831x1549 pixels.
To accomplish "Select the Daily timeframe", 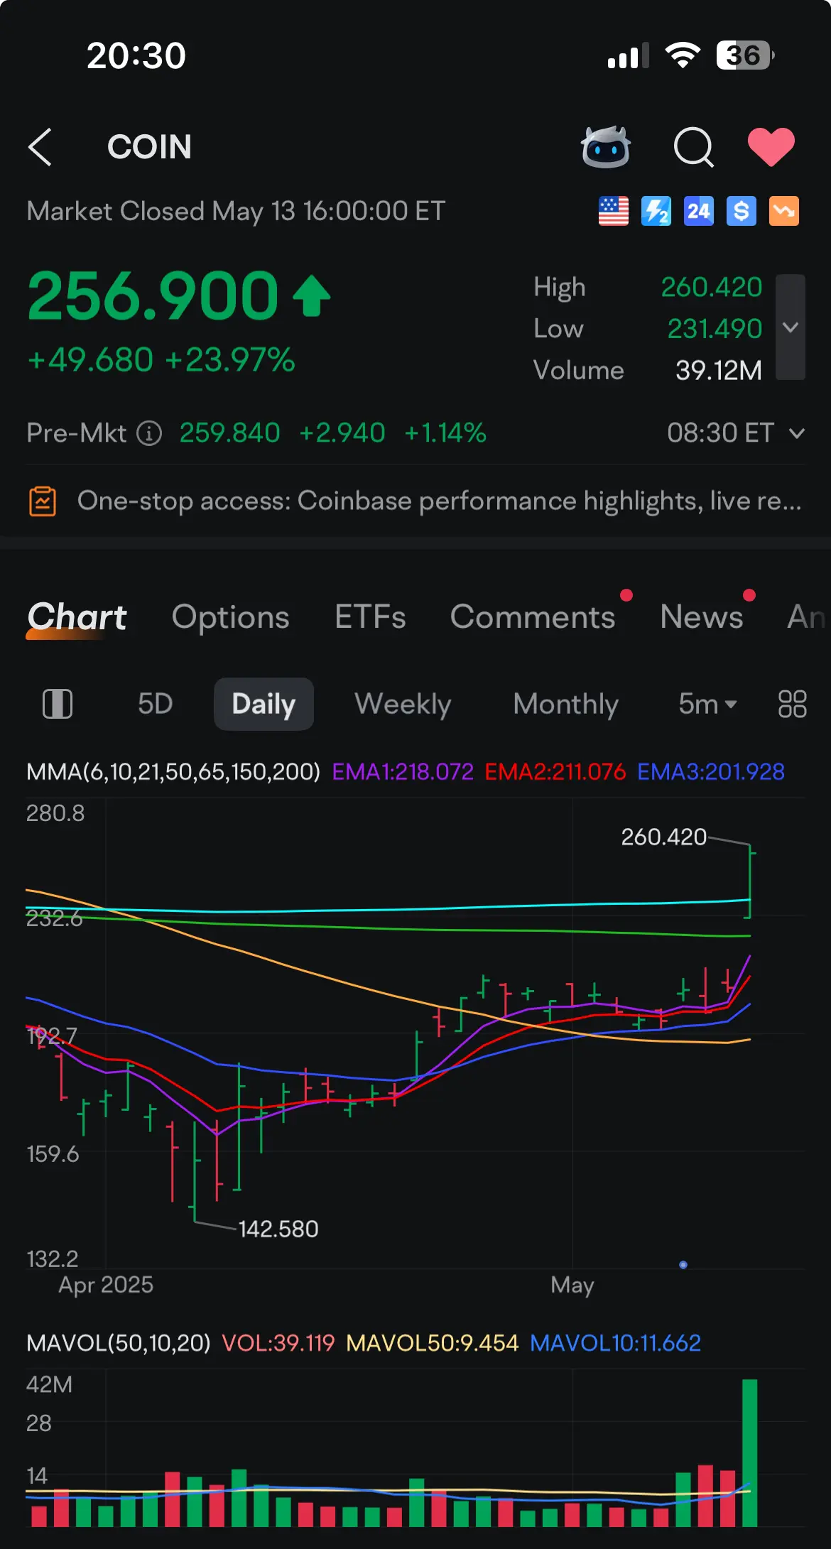I will tap(264, 704).
